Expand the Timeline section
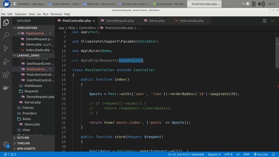279x157 pixels. click(x=34, y=143)
